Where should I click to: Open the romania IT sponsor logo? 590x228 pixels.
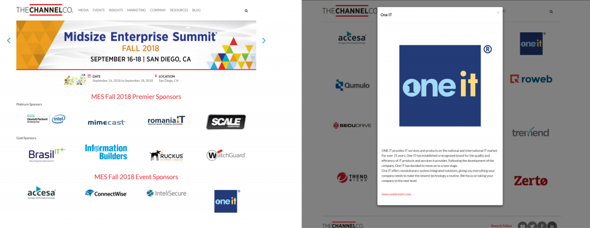(167, 120)
